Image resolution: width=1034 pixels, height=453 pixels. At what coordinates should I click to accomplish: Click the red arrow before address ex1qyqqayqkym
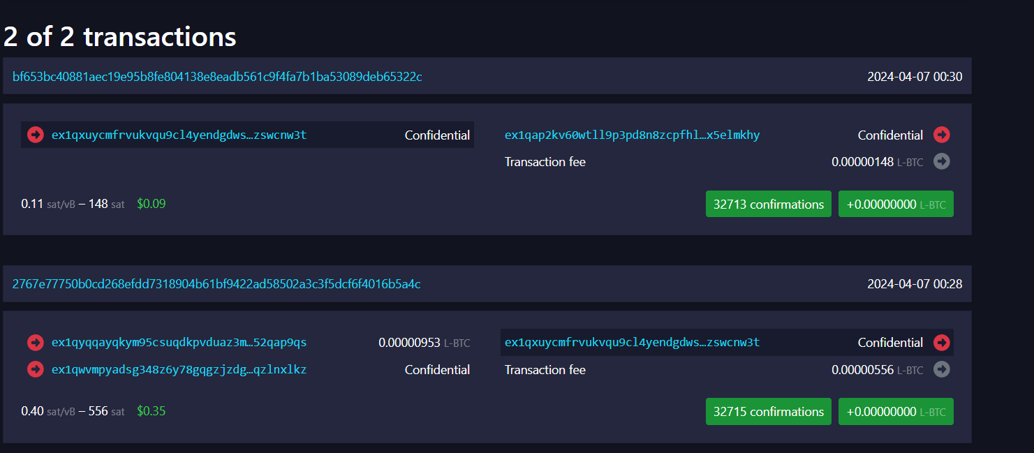click(x=36, y=343)
